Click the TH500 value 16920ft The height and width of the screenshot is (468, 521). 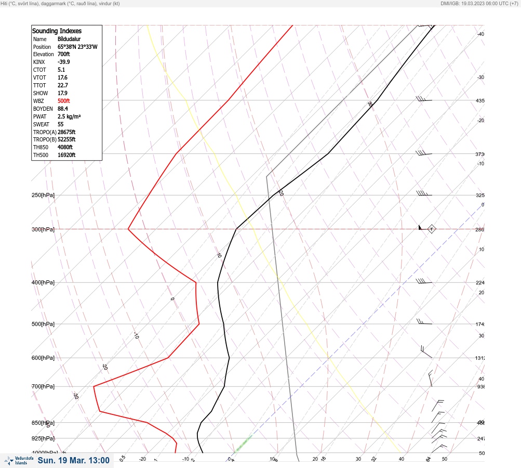pos(66,155)
